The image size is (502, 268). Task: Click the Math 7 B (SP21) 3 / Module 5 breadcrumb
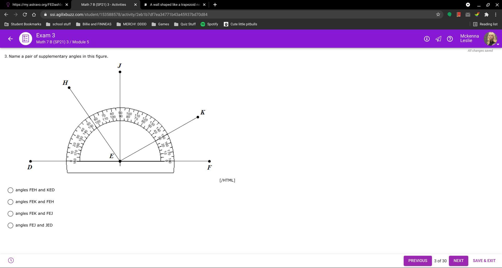pyautogui.click(x=62, y=42)
